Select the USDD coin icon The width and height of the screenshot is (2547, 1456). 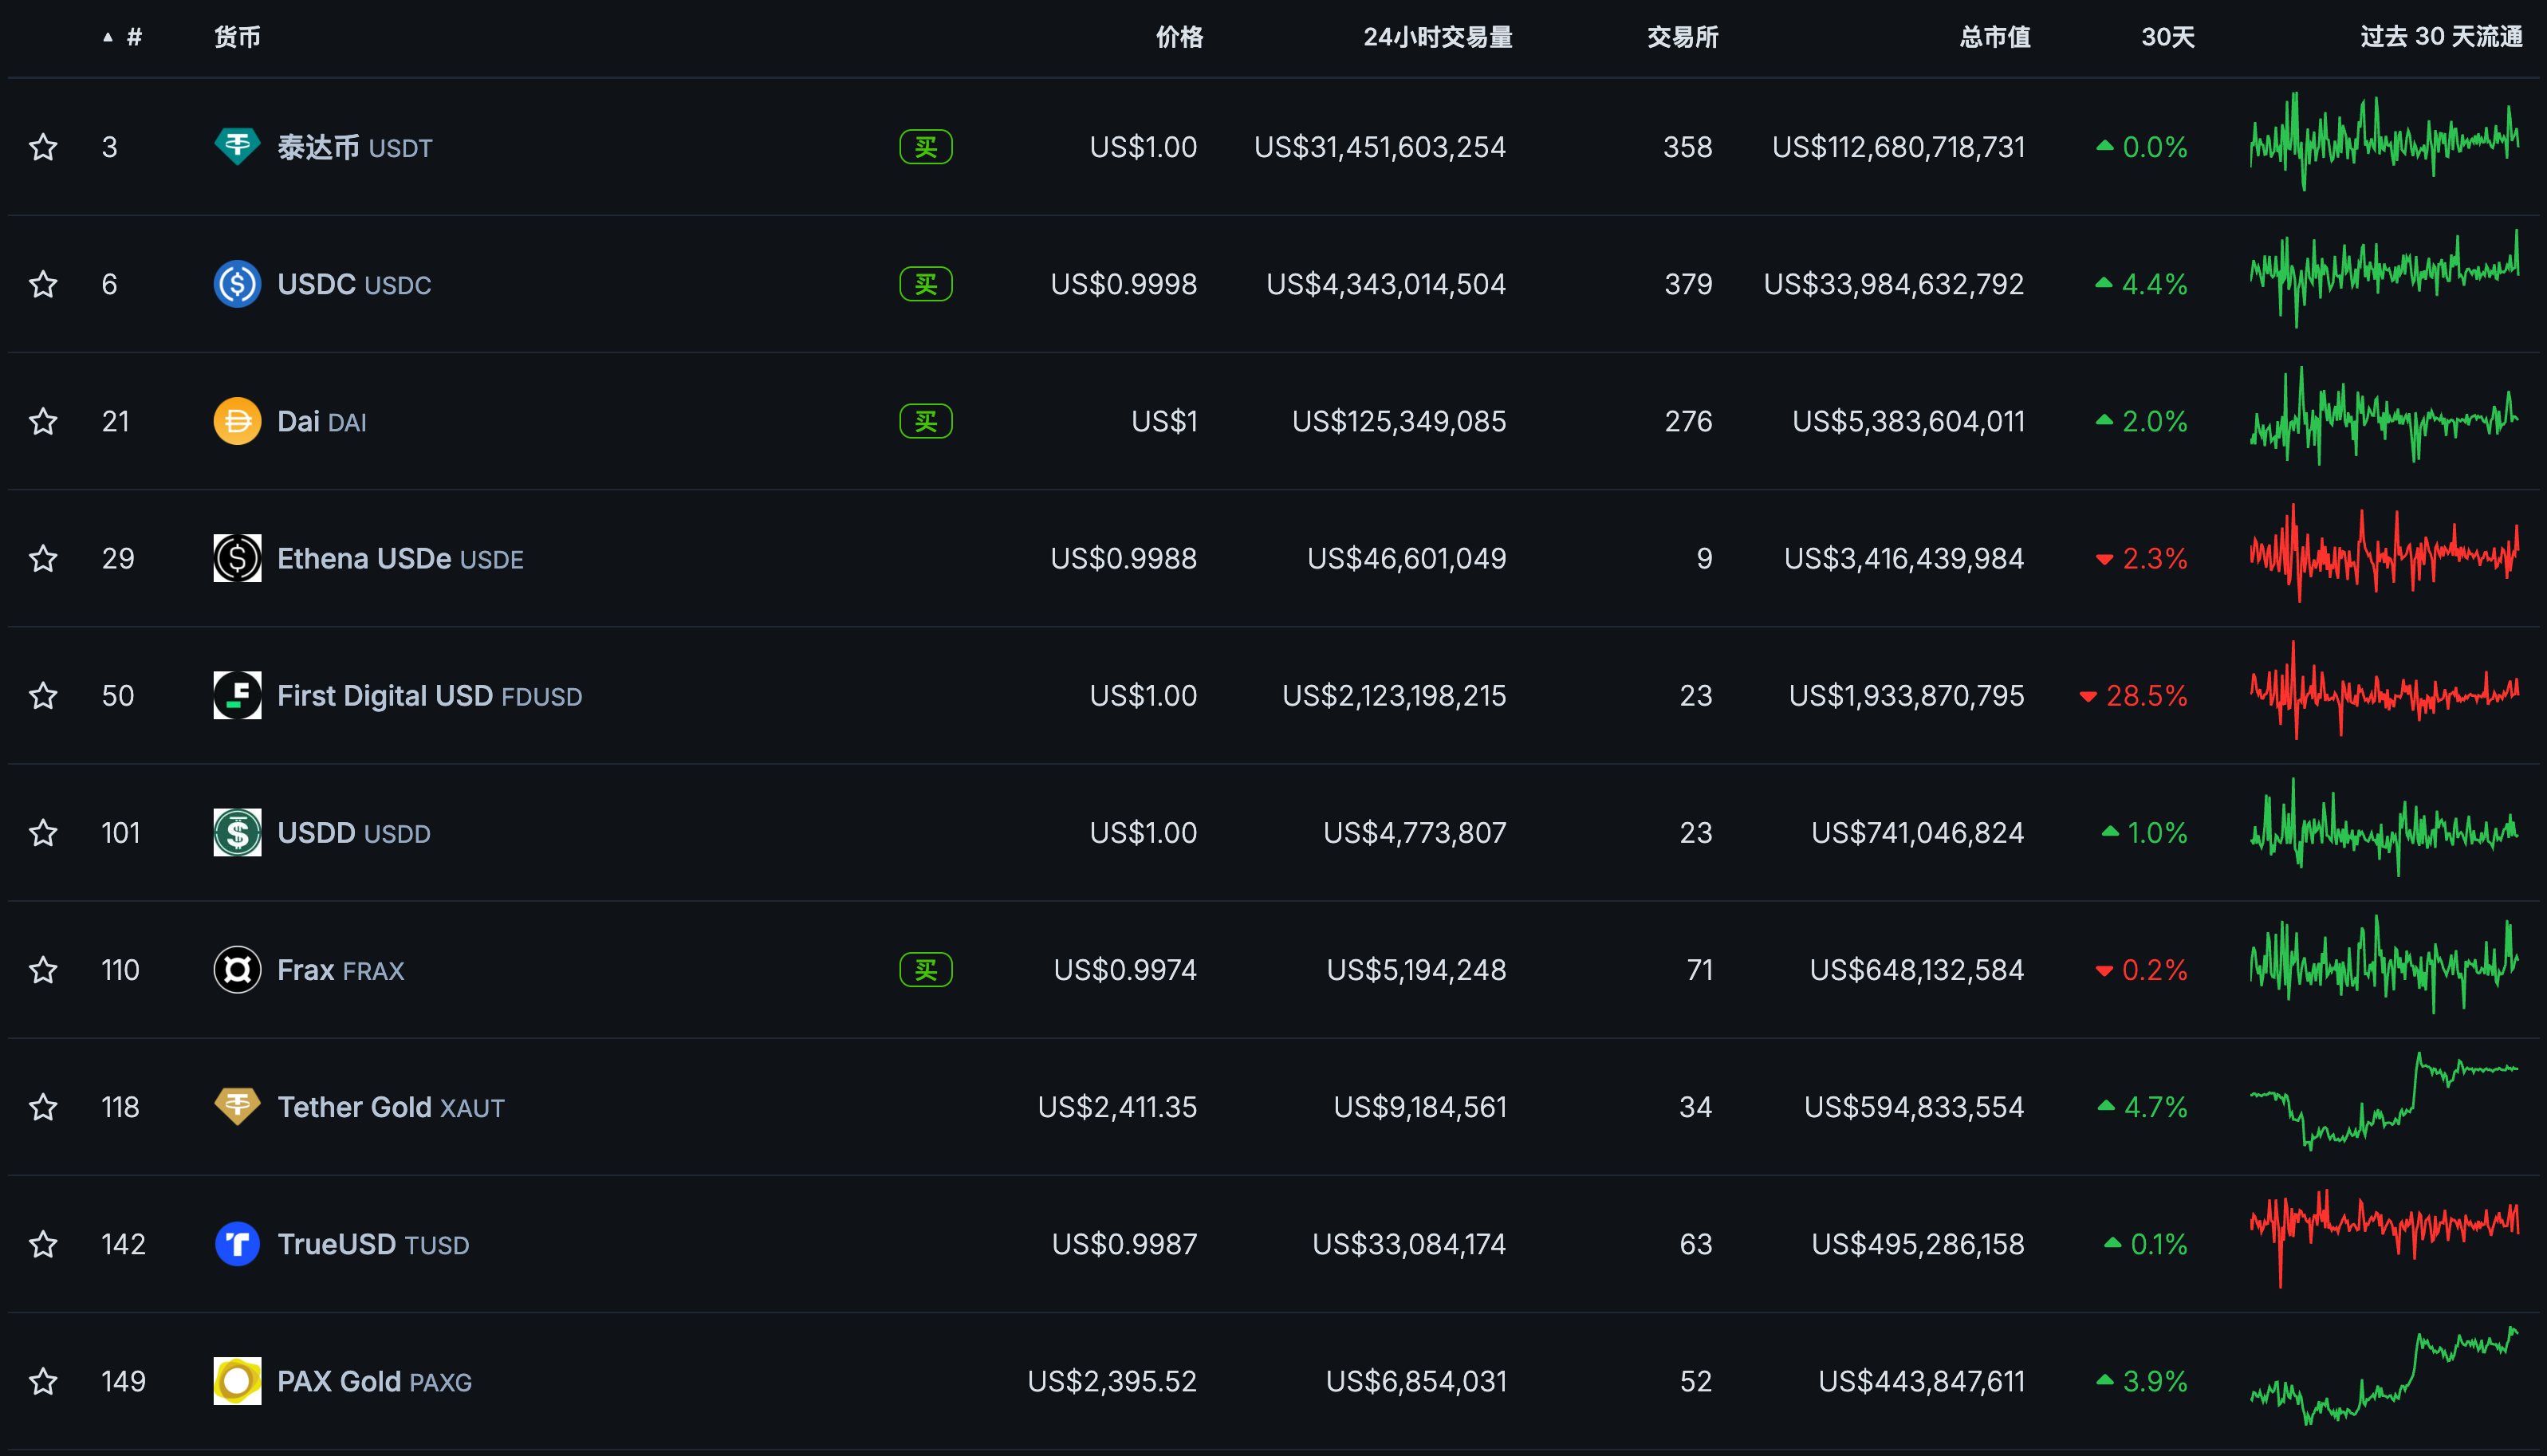(237, 832)
